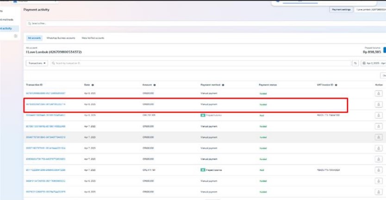Screen dimensions: 386x200
Task: Click info icon beside Payment method header
Action: pyautogui.click(x=223, y=85)
